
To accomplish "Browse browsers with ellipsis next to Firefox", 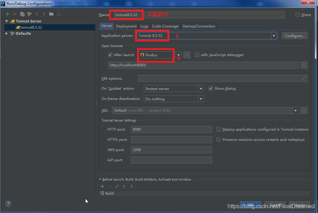I will tap(187, 55).
